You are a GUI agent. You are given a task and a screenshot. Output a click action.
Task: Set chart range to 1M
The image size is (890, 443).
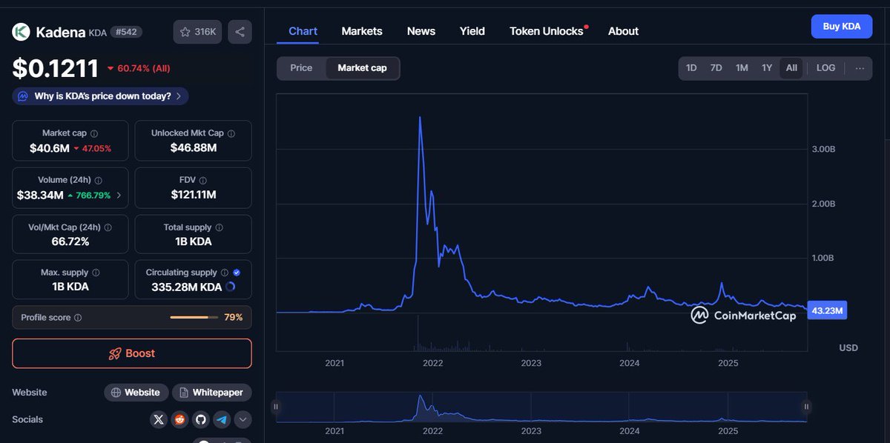pyautogui.click(x=742, y=68)
